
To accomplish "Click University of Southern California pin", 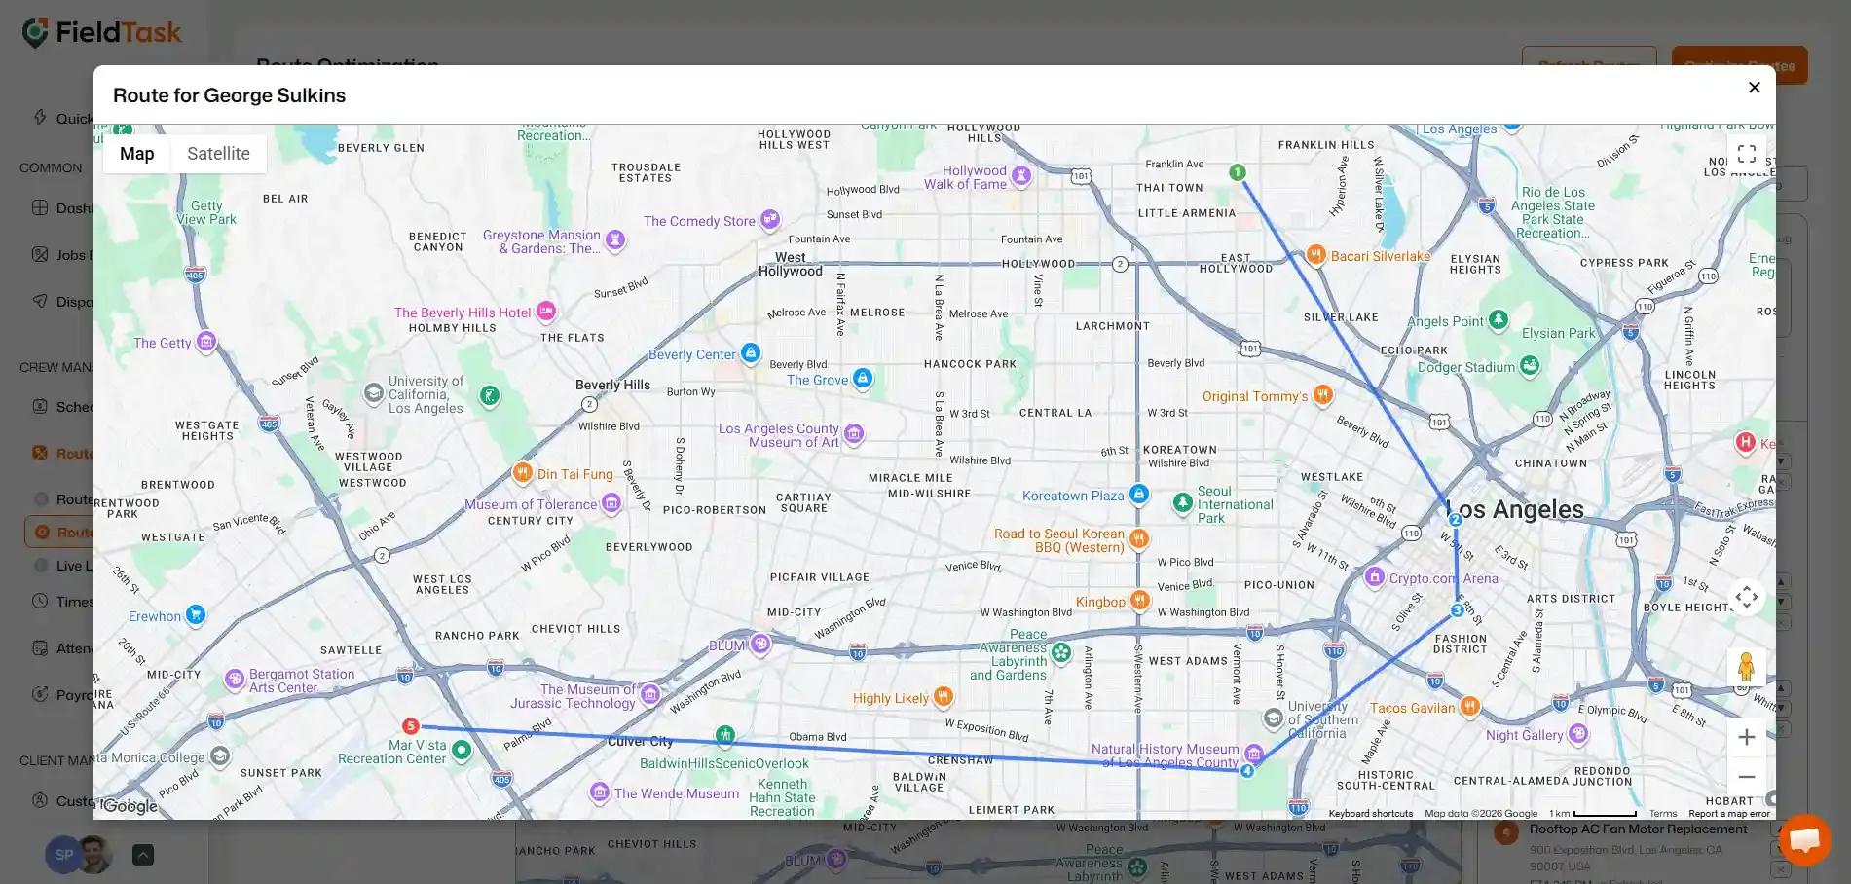I will (x=1273, y=719).
